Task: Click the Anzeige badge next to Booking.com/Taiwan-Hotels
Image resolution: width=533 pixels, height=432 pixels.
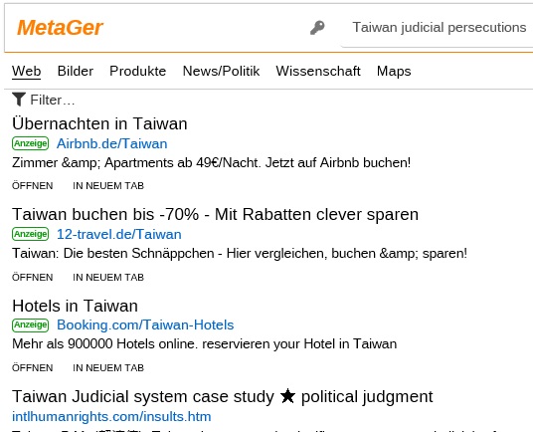Action: tap(31, 324)
